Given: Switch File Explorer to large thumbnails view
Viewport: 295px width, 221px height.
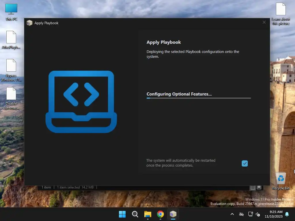Looking at the screenshot, I should 259,187.
